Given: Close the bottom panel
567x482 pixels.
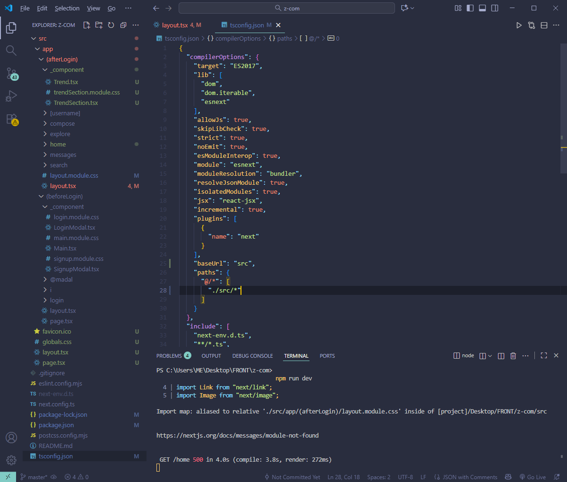Looking at the screenshot, I should point(556,355).
